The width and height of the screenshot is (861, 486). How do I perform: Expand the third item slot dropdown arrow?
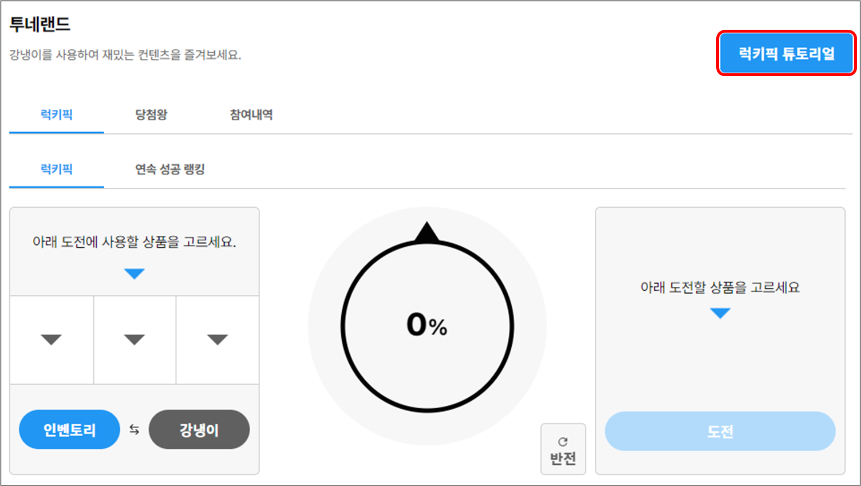218,339
